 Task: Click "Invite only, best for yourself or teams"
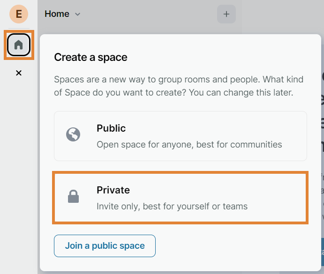tap(172, 206)
